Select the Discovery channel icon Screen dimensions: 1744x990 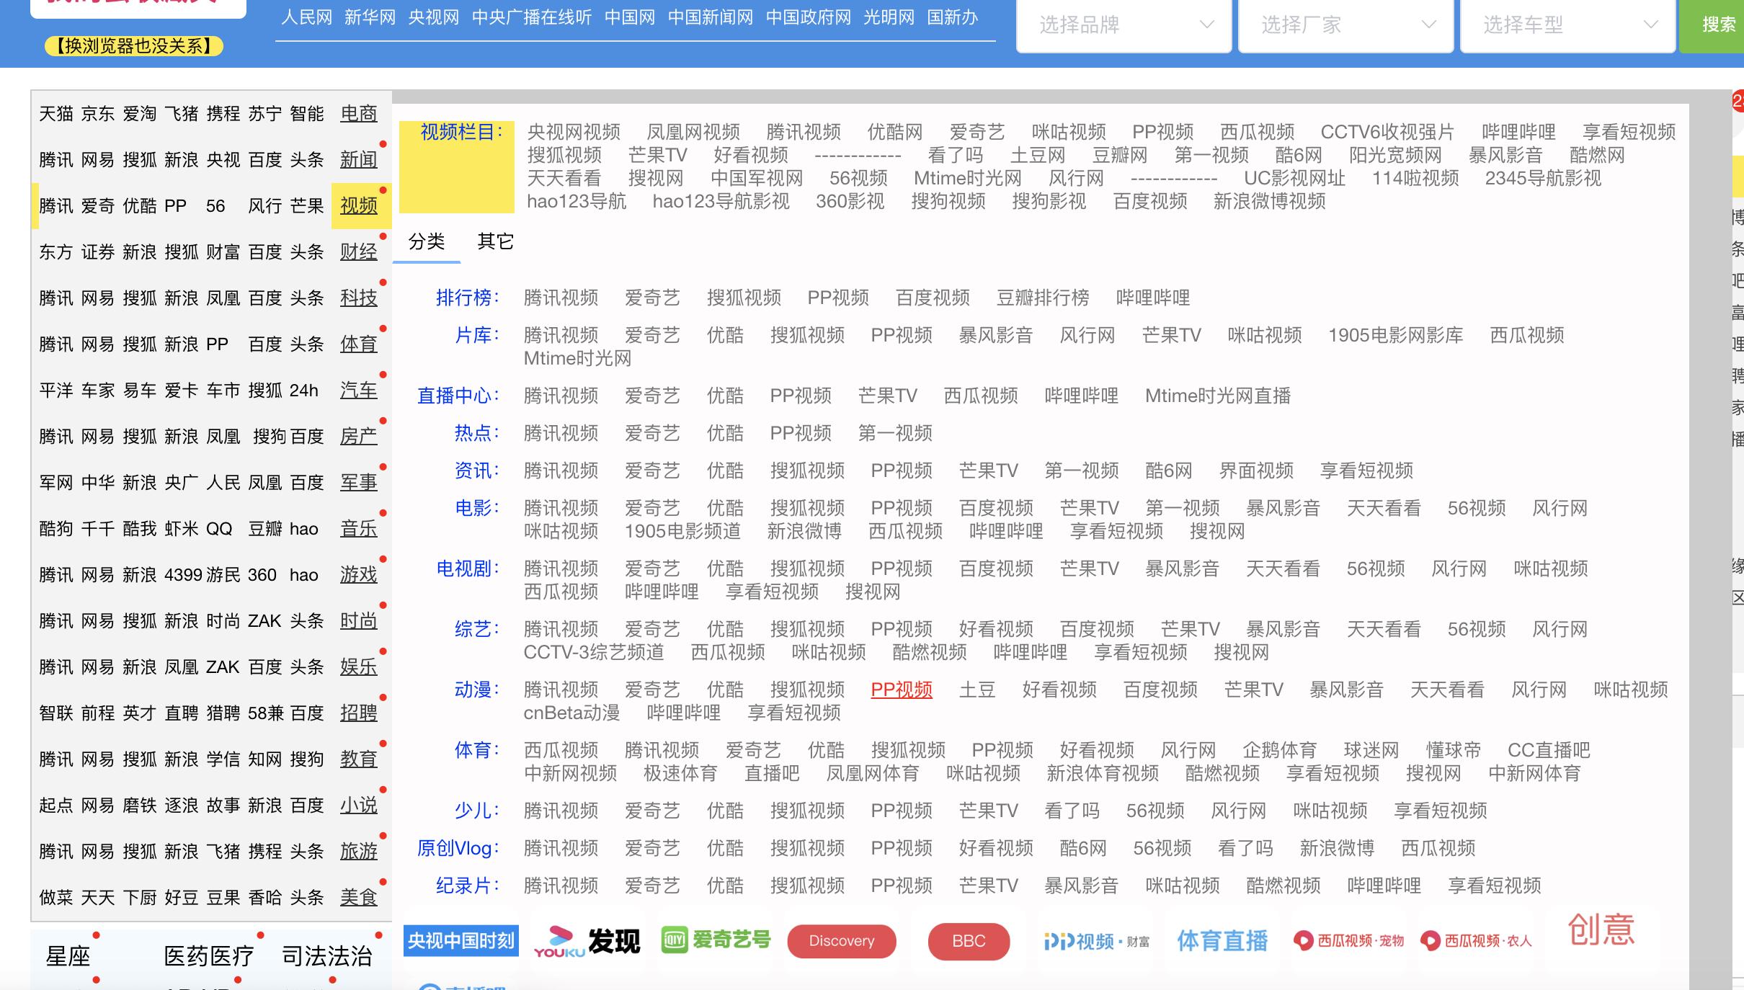coord(841,941)
